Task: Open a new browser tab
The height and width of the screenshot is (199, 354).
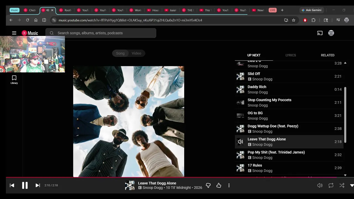Action: click(x=282, y=10)
